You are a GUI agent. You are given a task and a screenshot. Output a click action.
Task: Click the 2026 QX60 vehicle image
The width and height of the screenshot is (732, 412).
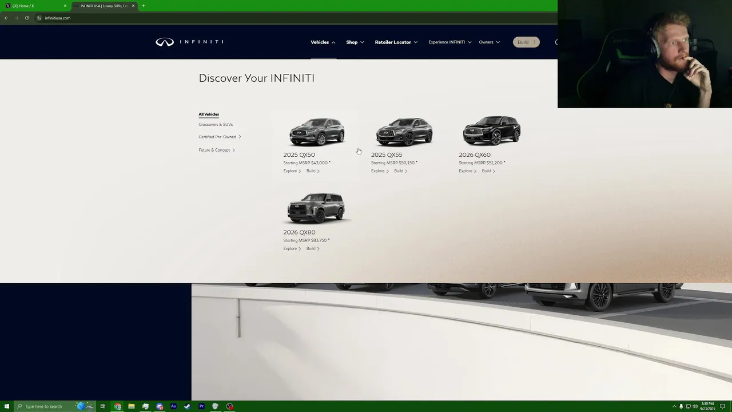492,130
